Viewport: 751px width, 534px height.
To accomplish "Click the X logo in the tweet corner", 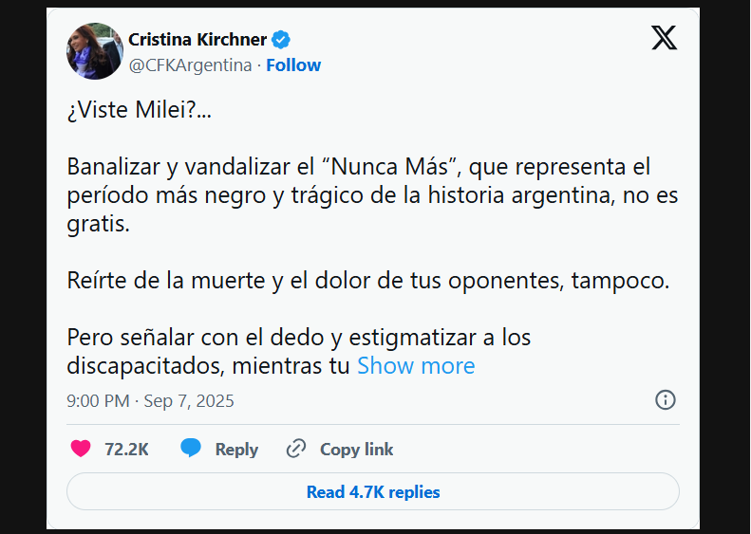I will 664,38.
